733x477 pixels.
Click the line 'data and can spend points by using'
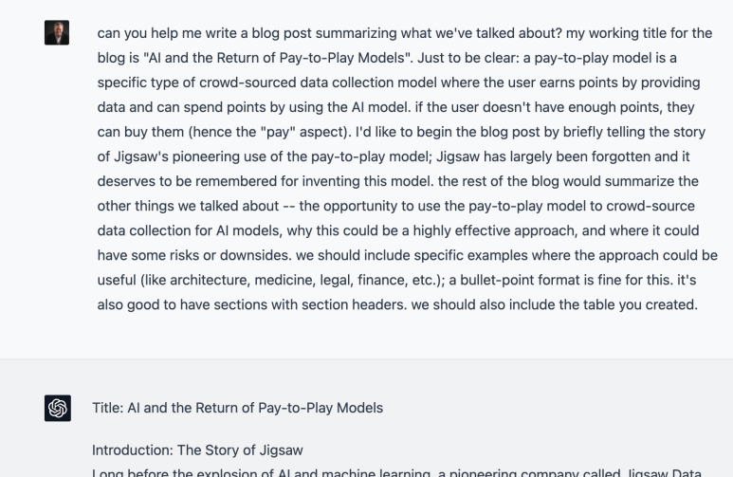tap(396, 107)
